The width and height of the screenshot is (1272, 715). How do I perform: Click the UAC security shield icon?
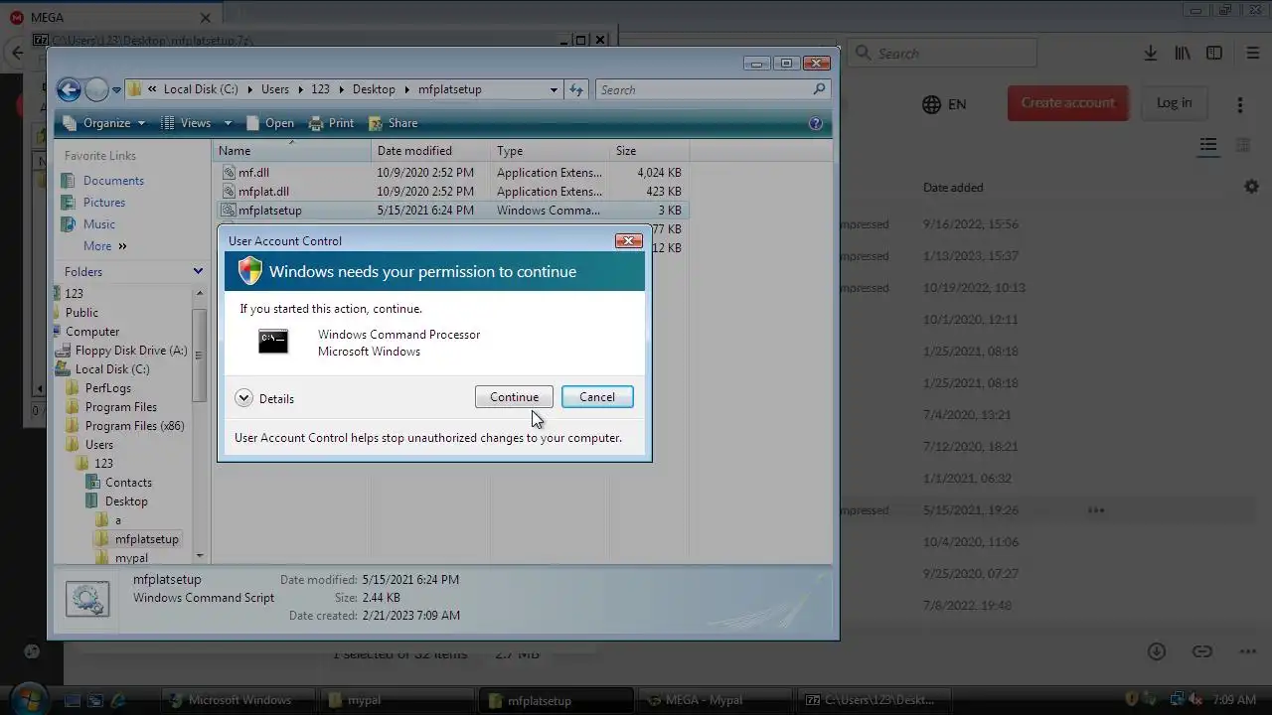pos(249,271)
